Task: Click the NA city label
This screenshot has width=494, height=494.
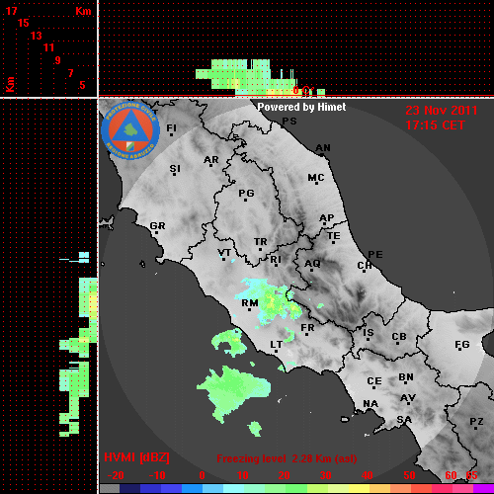Action: click(370, 404)
